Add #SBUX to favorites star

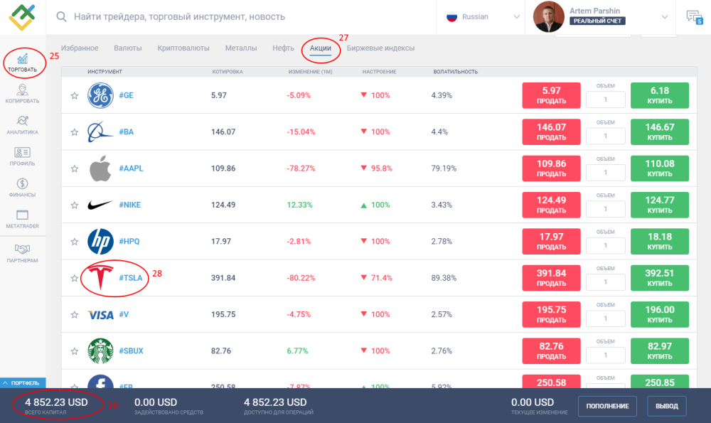coord(75,351)
